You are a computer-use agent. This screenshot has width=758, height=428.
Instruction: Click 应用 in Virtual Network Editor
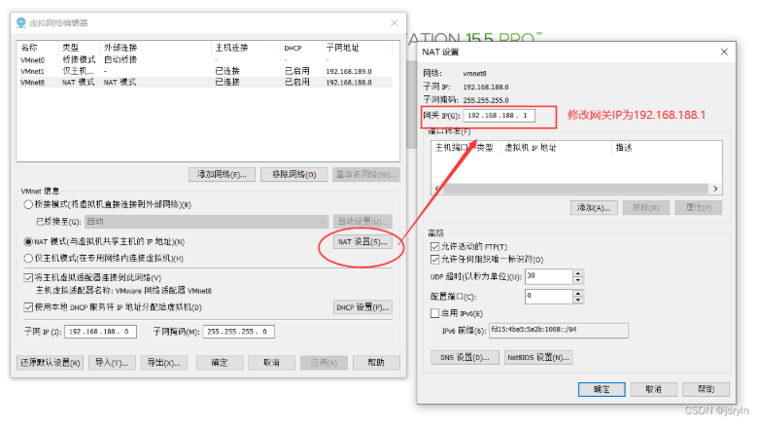[x=324, y=363]
